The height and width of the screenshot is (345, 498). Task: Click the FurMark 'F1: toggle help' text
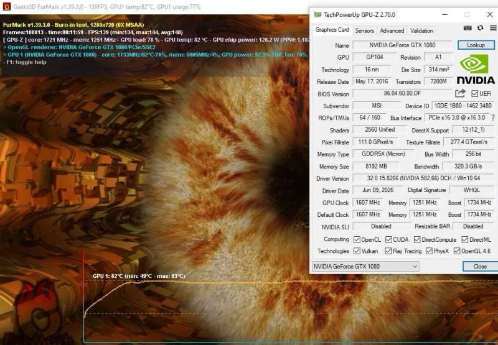(x=26, y=62)
